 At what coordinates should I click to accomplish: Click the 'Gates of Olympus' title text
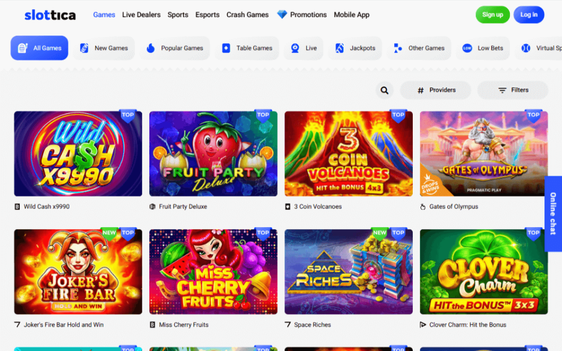coord(454,207)
